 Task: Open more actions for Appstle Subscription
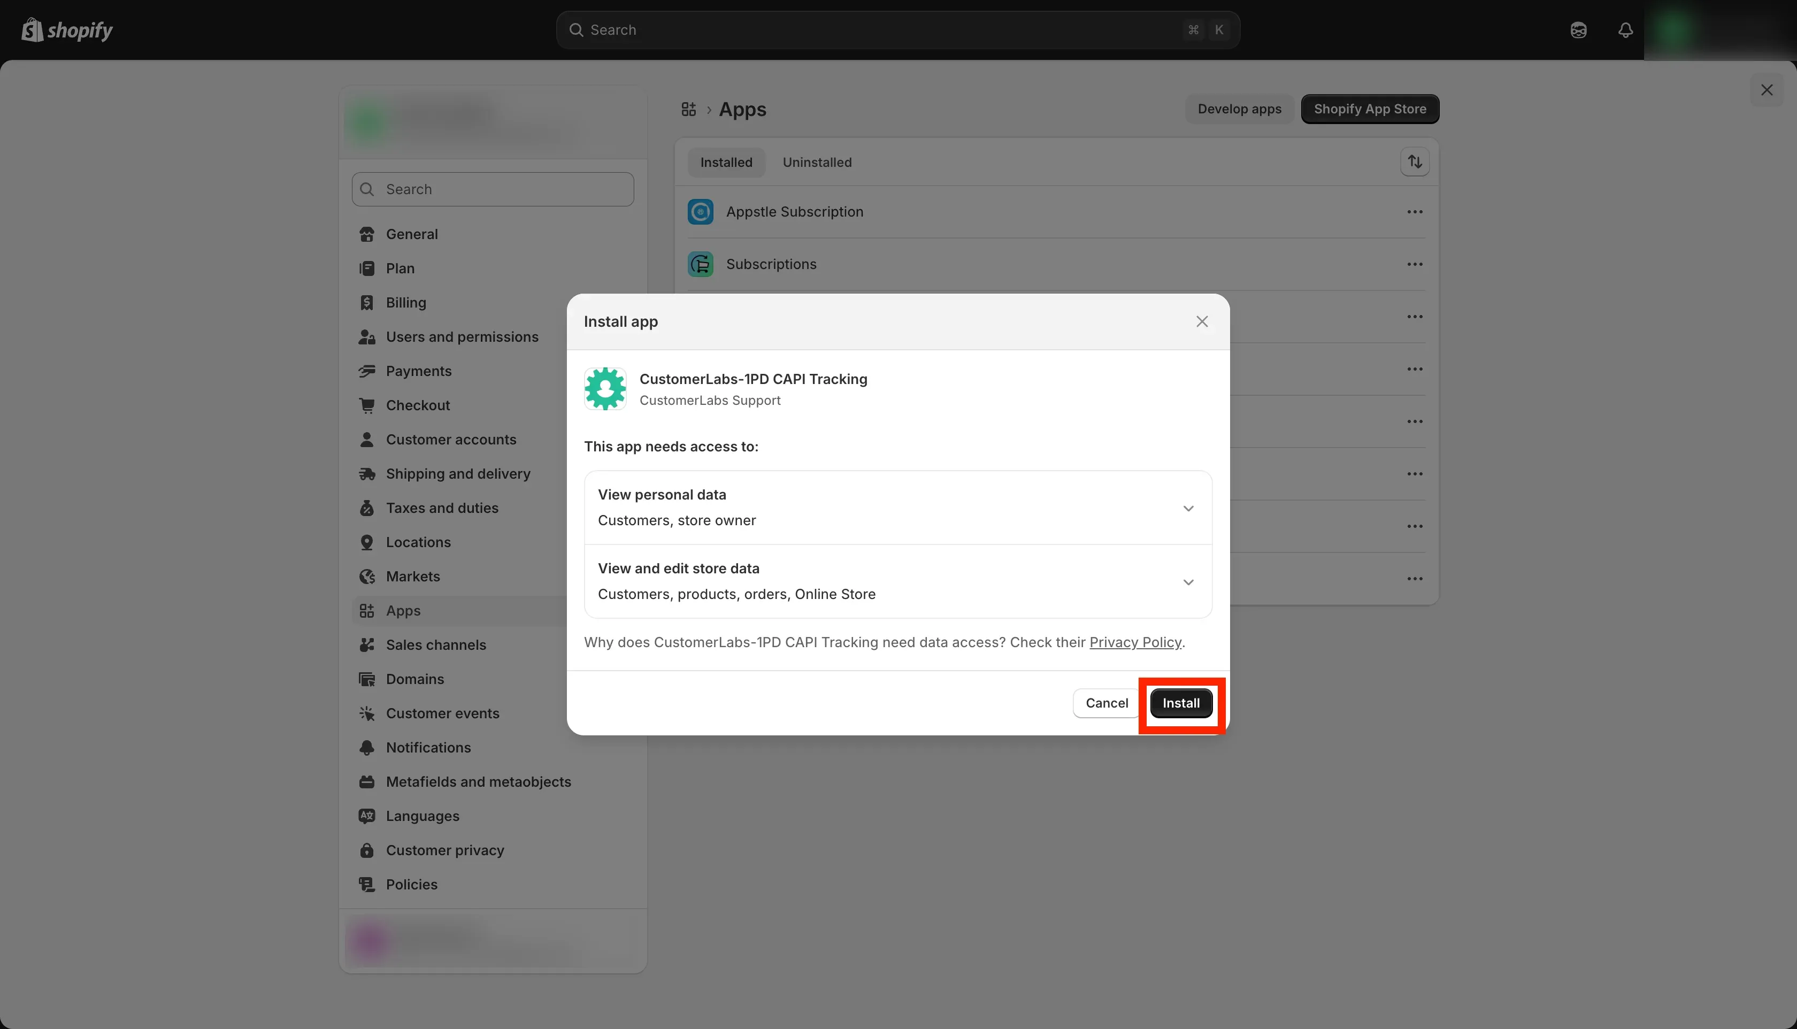[x=1415, y=212]
